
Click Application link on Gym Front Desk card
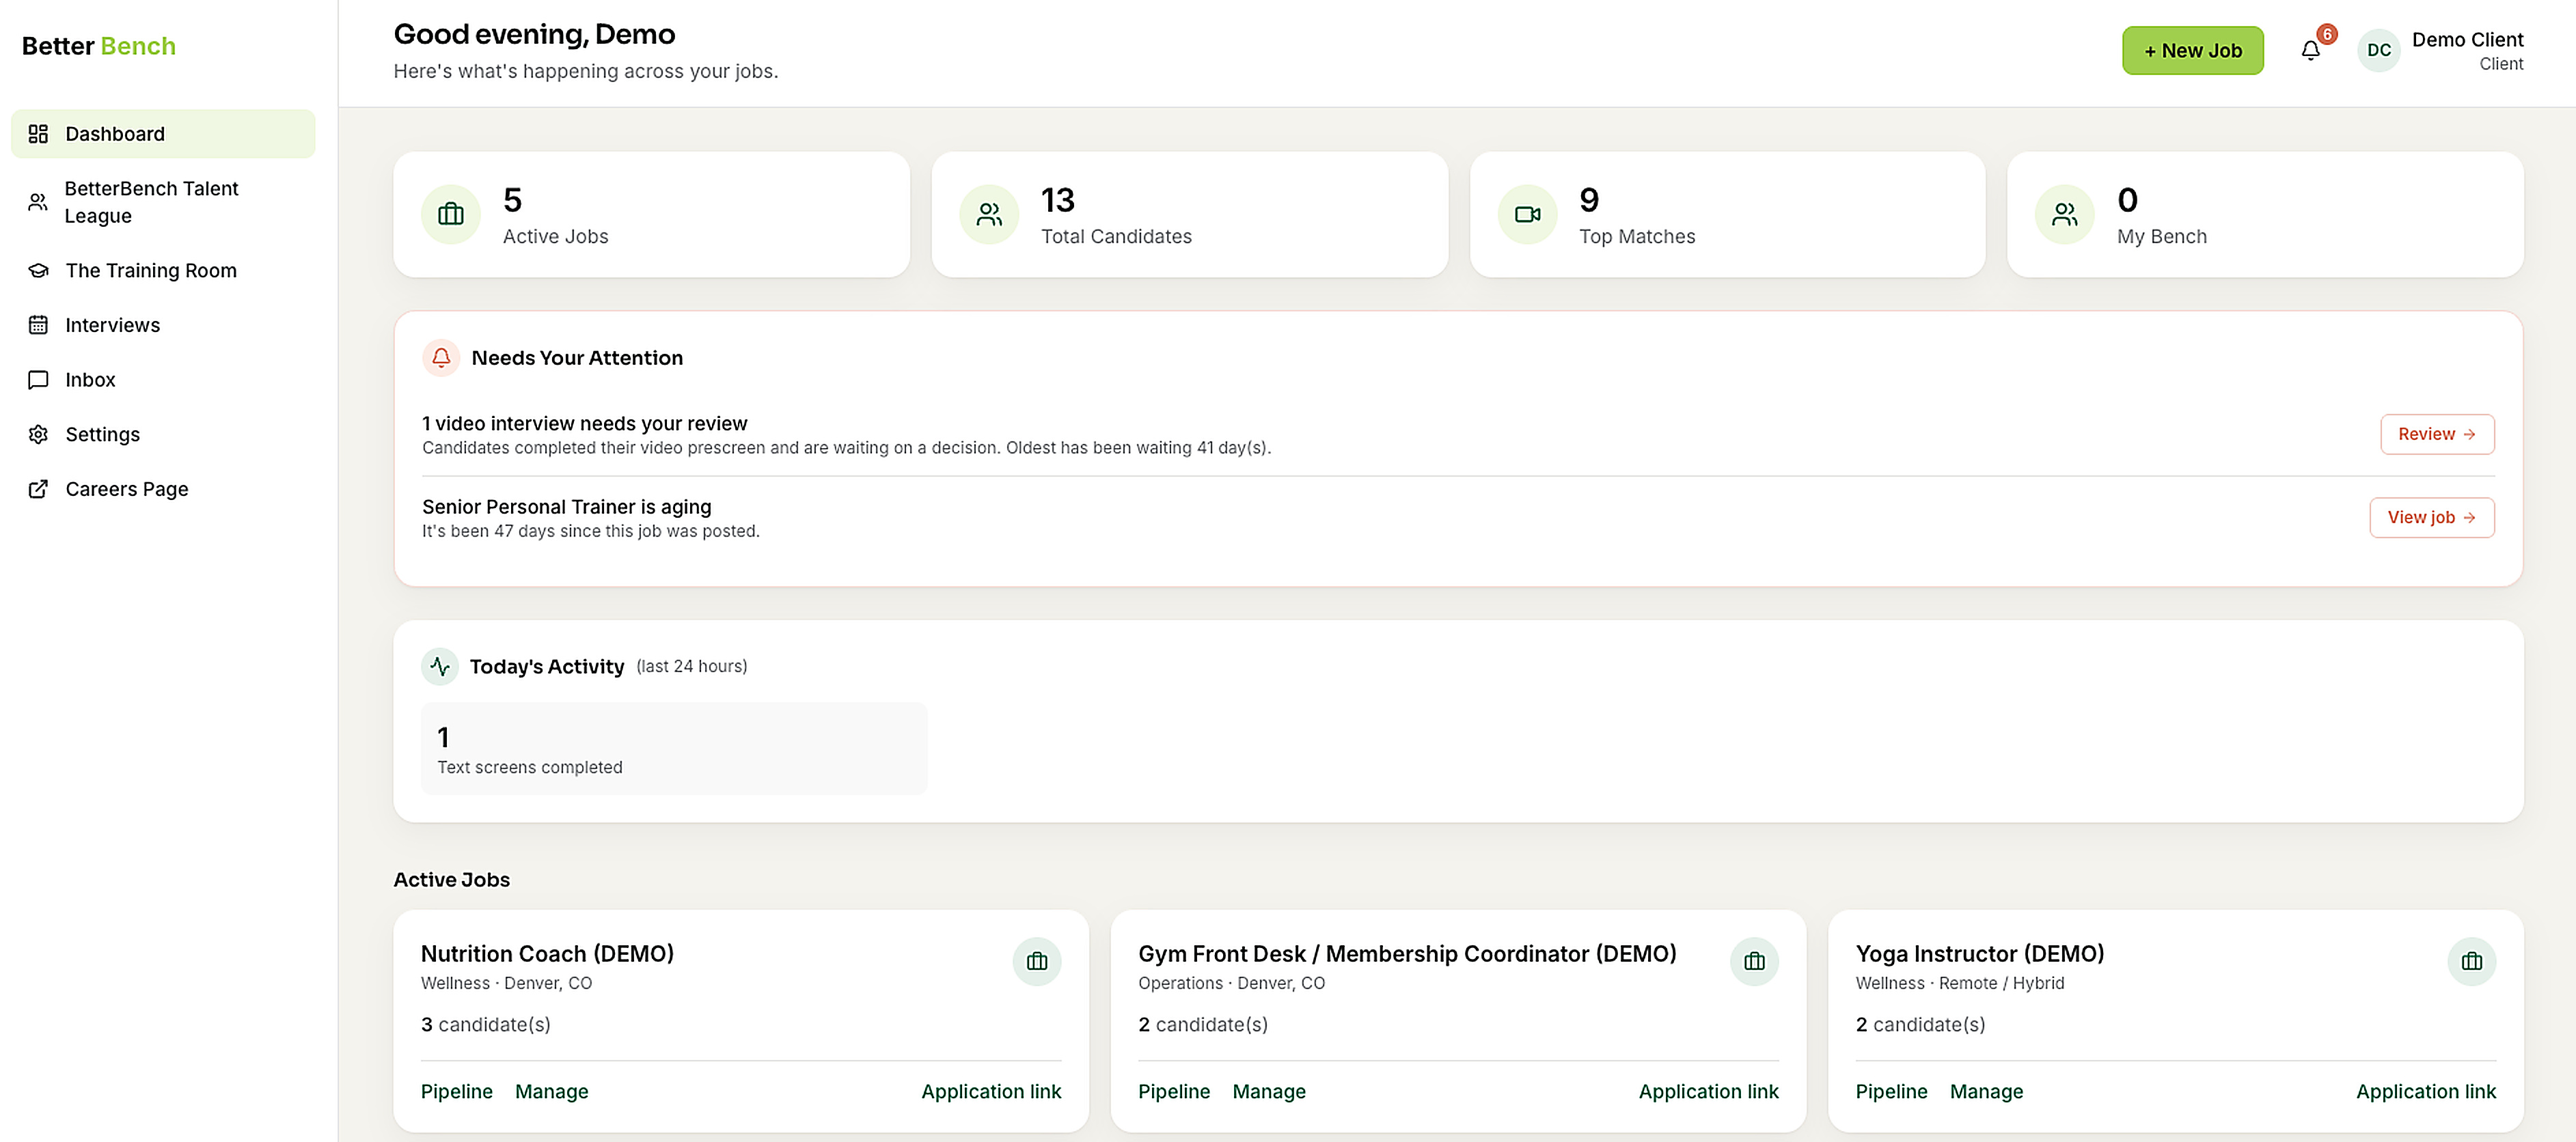coord(1708,1092)
